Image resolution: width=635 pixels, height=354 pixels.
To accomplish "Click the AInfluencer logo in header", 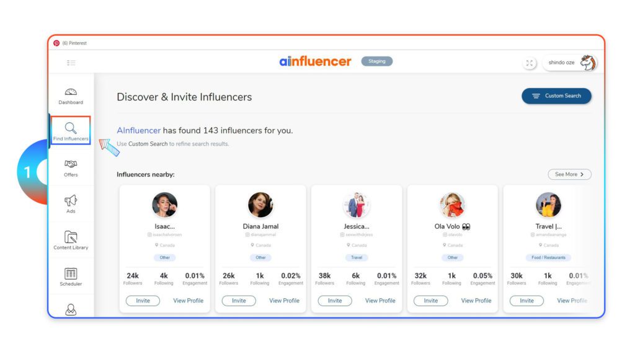I will [315, 61].
